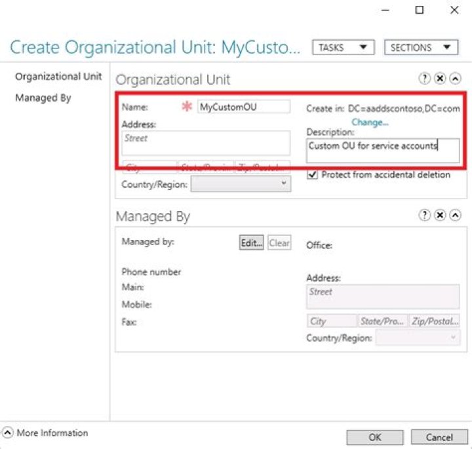Click the Phone number label
The width and height of the screenshot is (472, 449).
[x=151, y=272]
